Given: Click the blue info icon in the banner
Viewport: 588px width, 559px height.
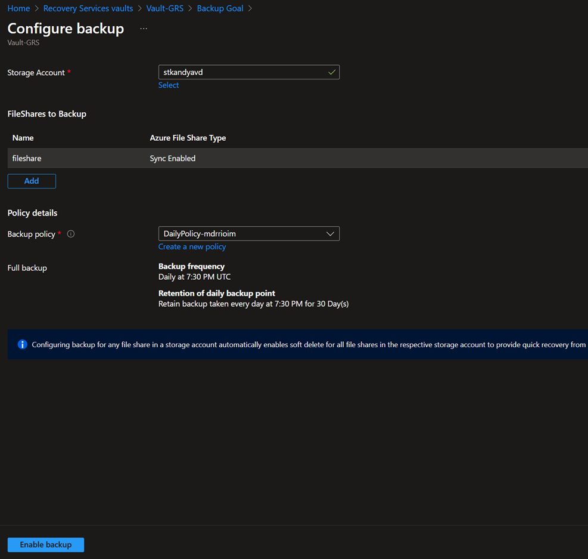Looking at the screenshot, I should click(23, 344).
